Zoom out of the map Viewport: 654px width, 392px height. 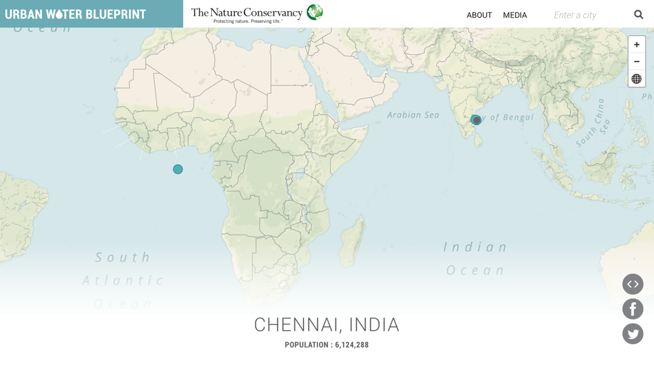(x=636, y=61)
